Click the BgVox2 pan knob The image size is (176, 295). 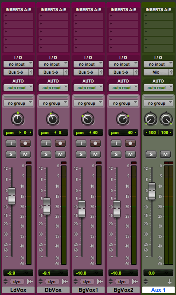click(x=123, y=119)
